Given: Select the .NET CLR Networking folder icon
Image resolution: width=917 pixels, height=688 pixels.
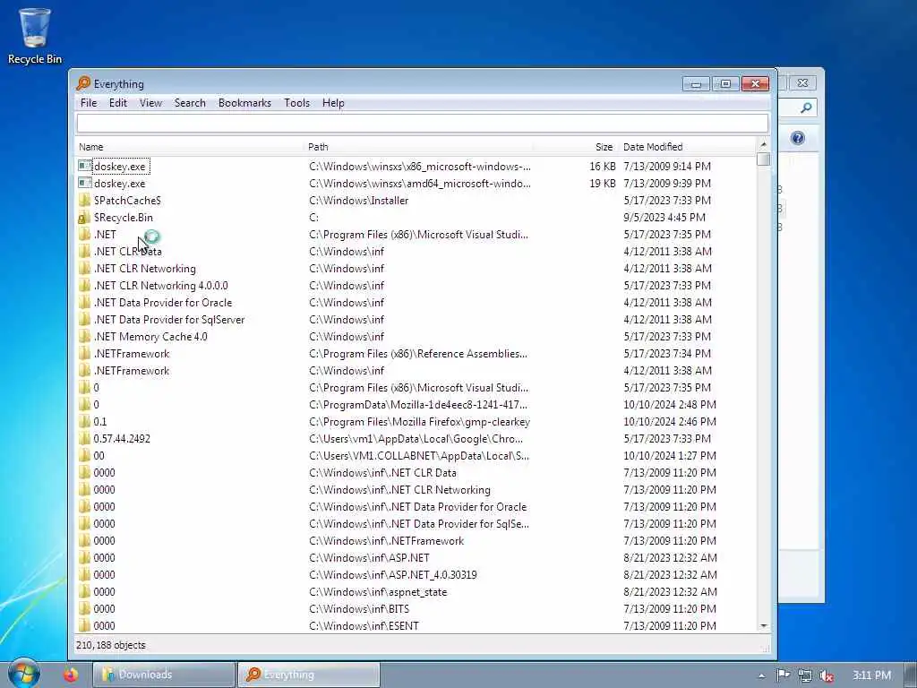Looking at the screenshot, I should click(x=85, y=269).
